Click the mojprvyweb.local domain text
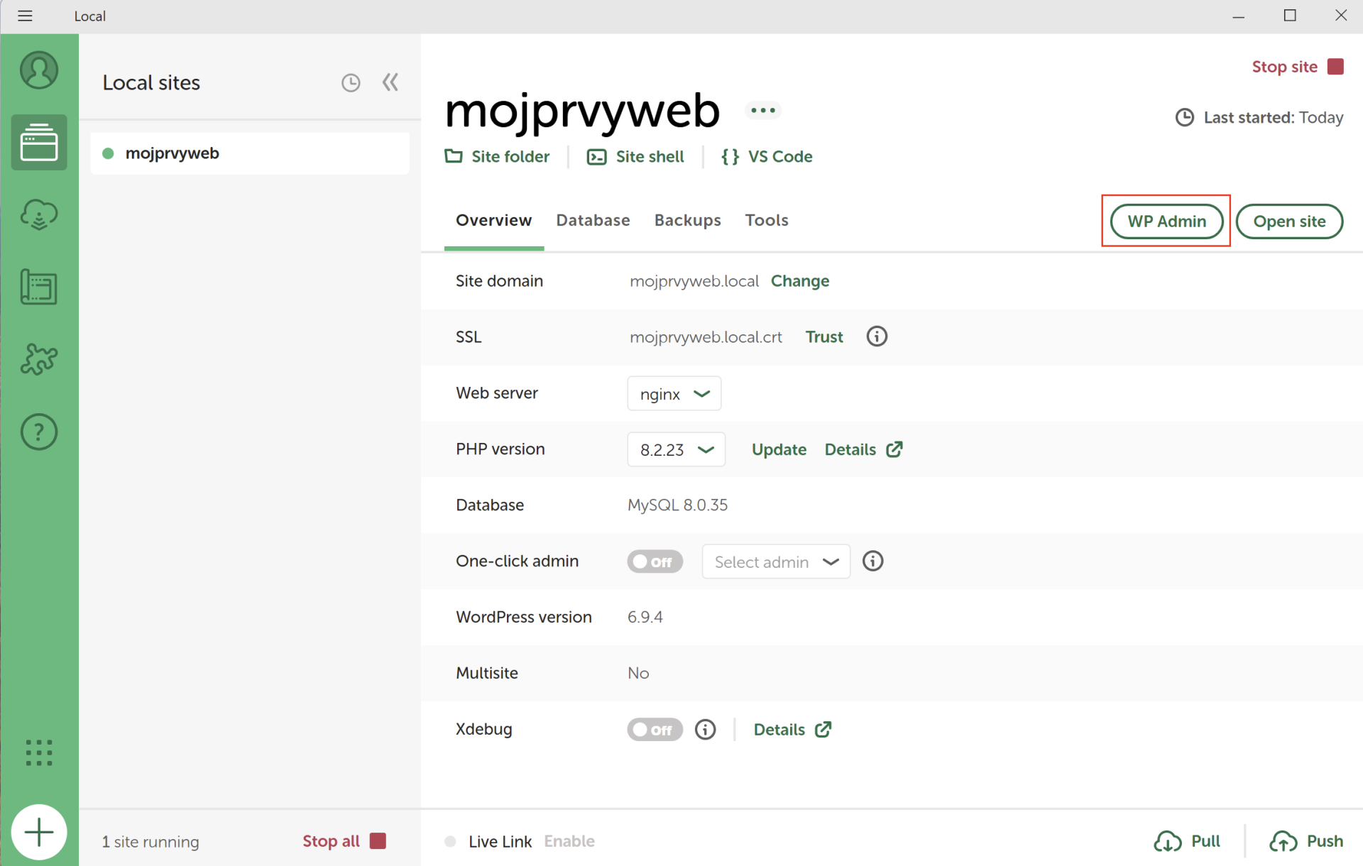 click(694, 281)
